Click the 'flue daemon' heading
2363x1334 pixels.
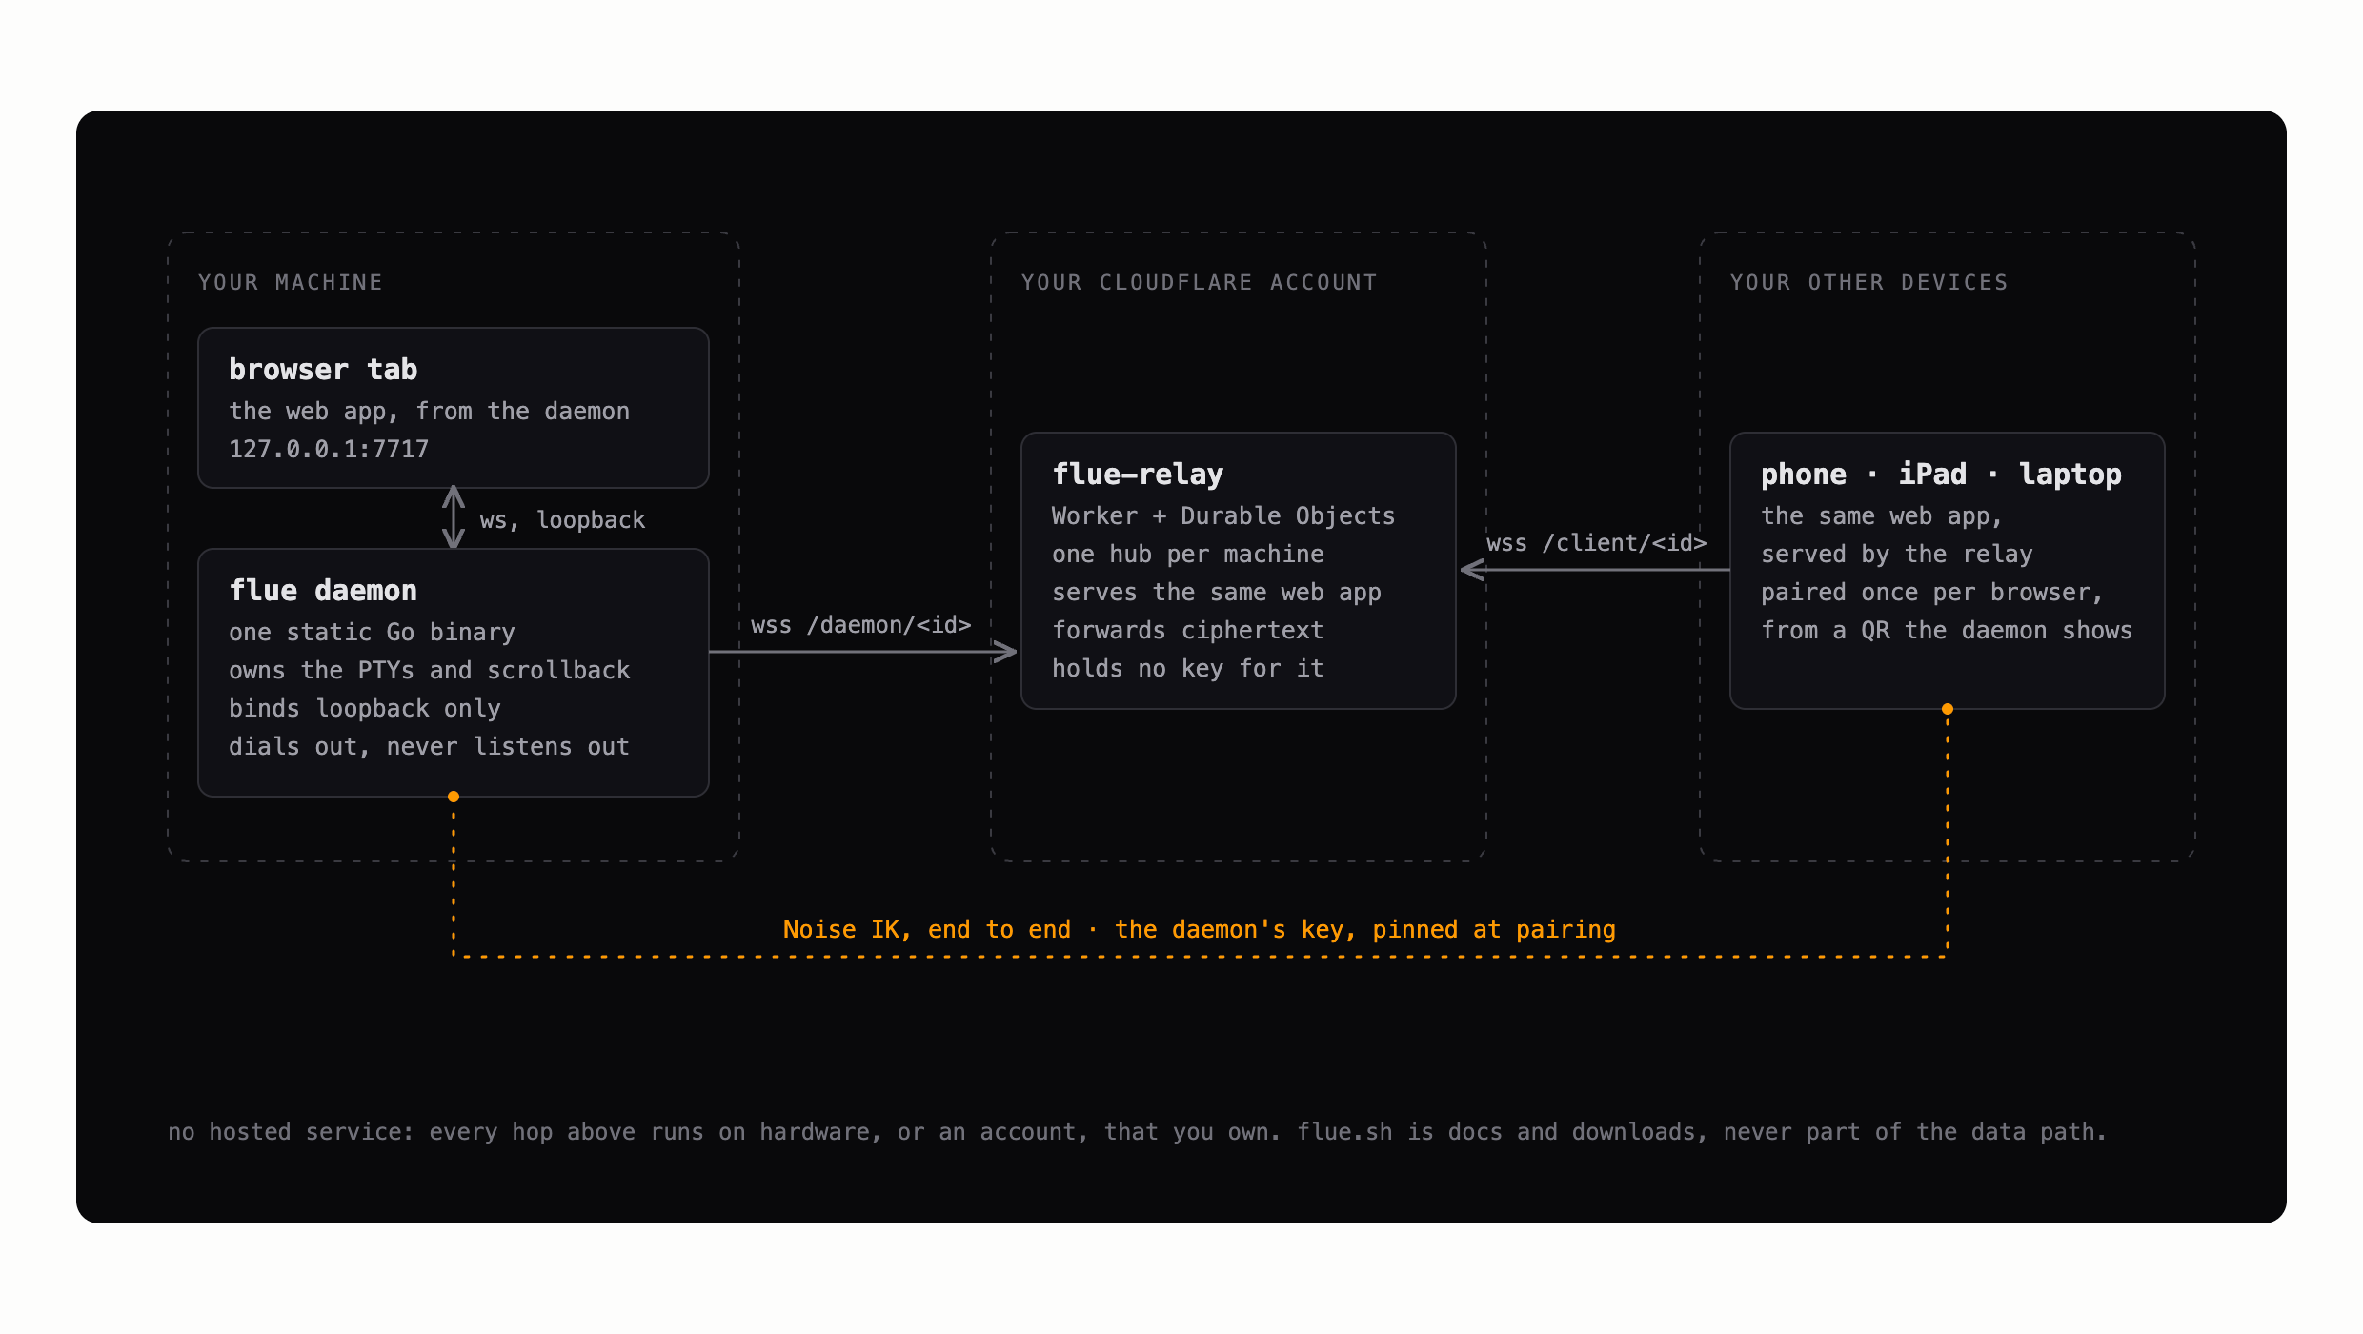[x=323, y=591]
